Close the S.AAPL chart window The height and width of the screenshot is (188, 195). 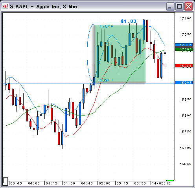(188, 6)
